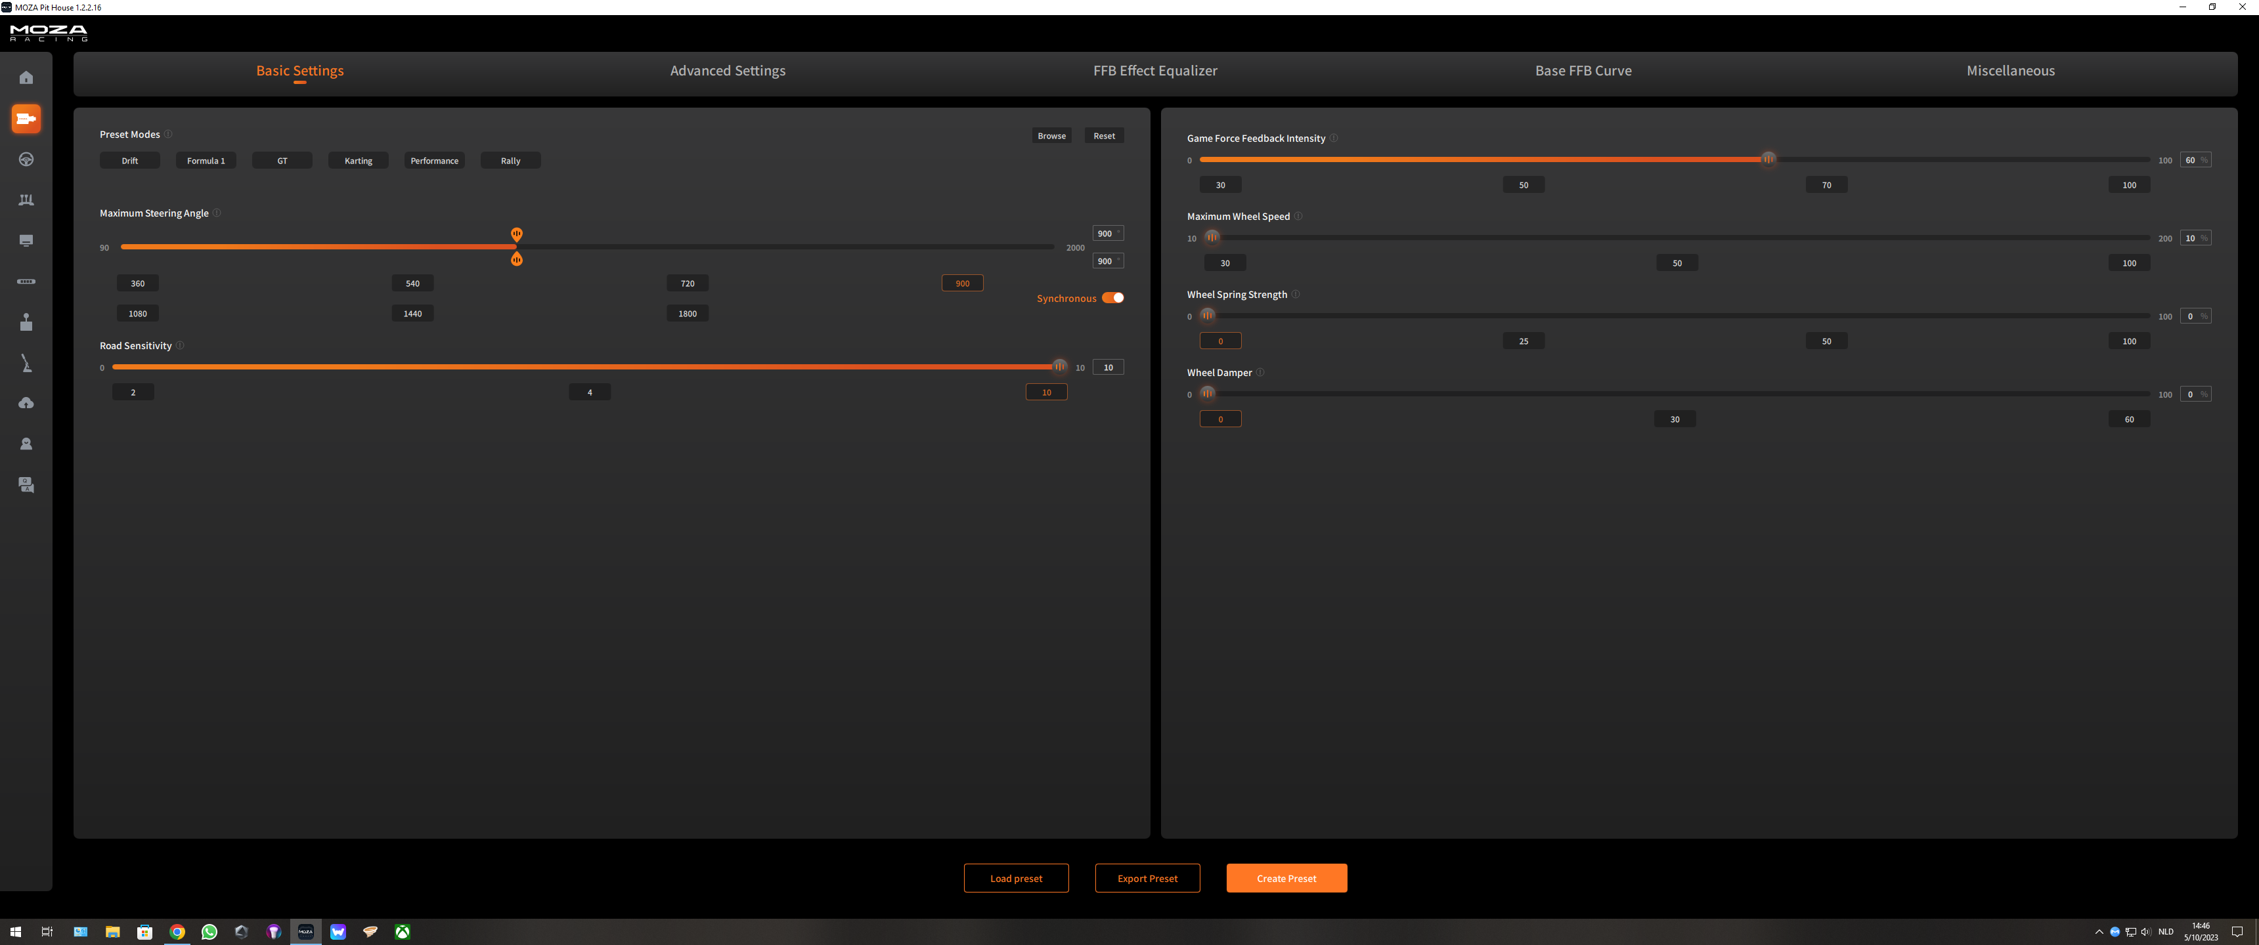Screen dimensions: 2259x945
Task: Click stepper on upper steering angle field
Action: [x=1118, y=233]
